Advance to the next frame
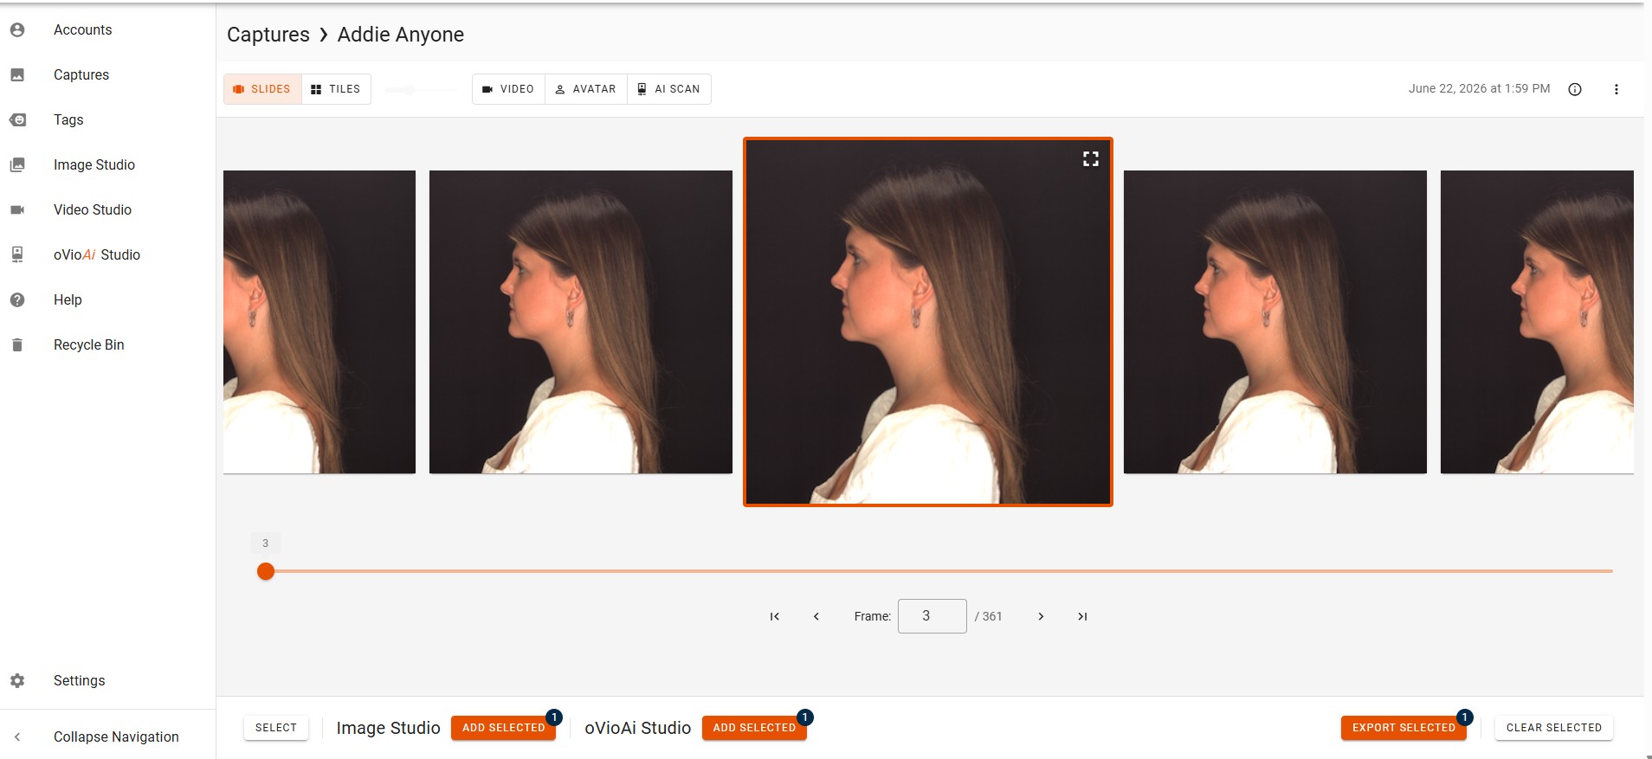The width and height of the screenshot is (1652, 759). tap(1041, 616)
